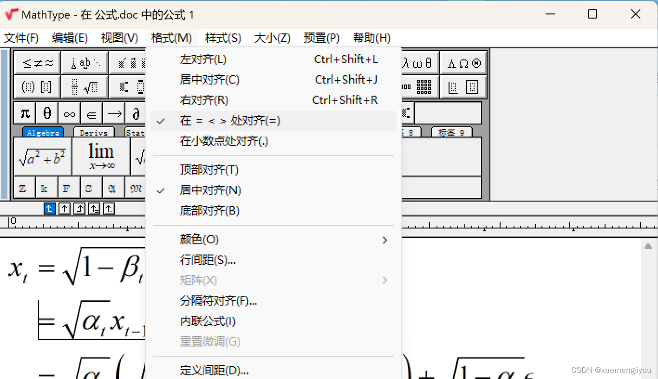Insert the partial derivative symbol ∂
Viewport: 658px width, 379px height.
coord(136,113)
